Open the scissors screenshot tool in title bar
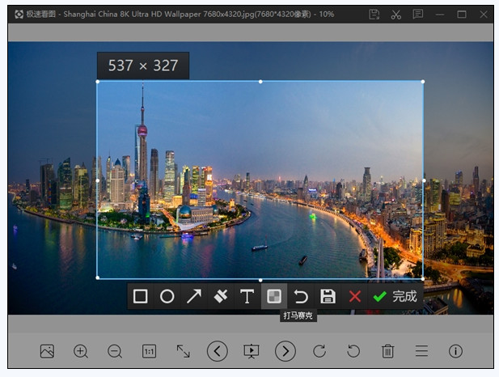Viewport: 499px width, 377px height. click(x=395, y=15)
